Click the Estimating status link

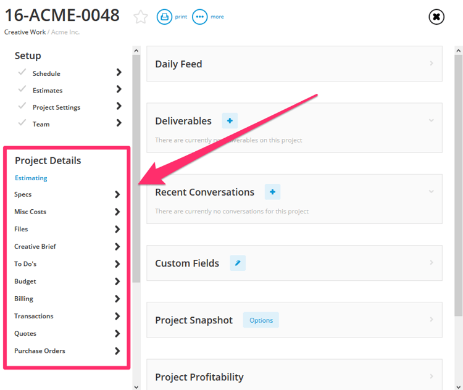pyautogui.click(x=31, y=178)
